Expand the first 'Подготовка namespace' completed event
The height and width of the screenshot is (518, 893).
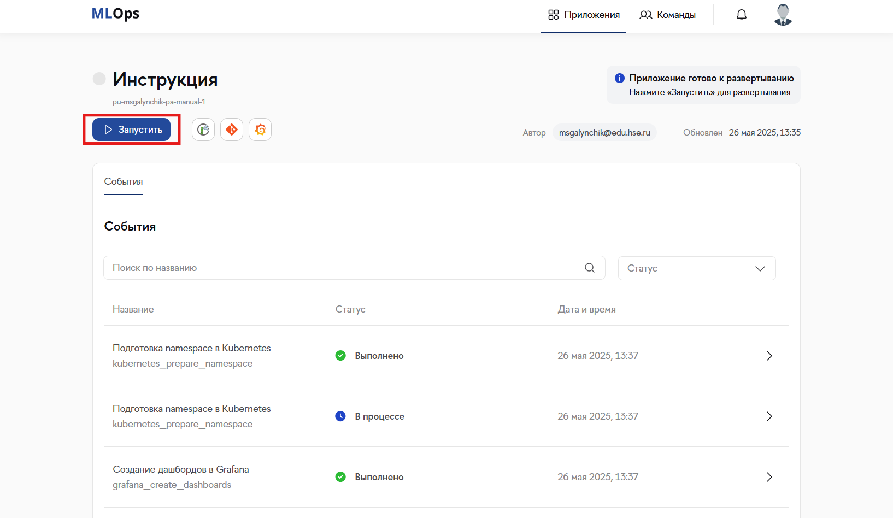[769, 356]
